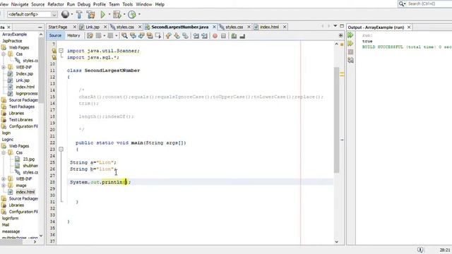Viewport: 452px width, 254px height.
Task: Open the Profile Project dropdown arrow
Action: click(x=139, y=14)
